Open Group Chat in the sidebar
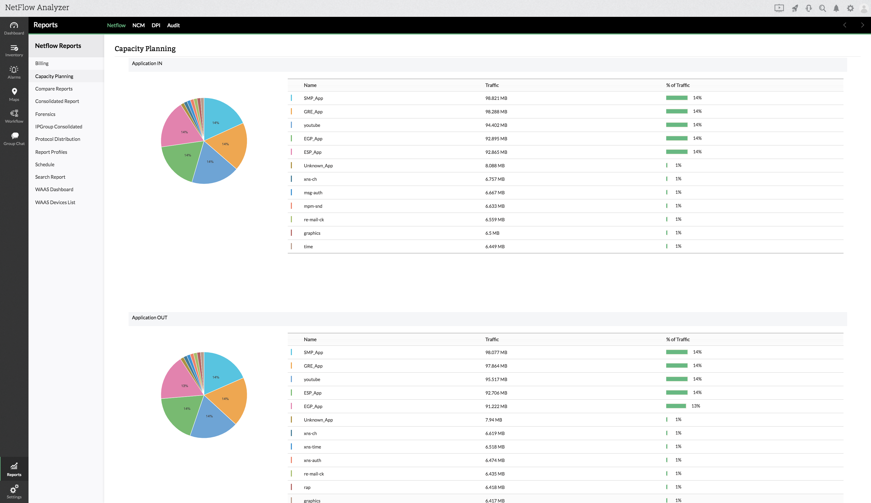The image size is (871, 503). (x=14, y=139)
